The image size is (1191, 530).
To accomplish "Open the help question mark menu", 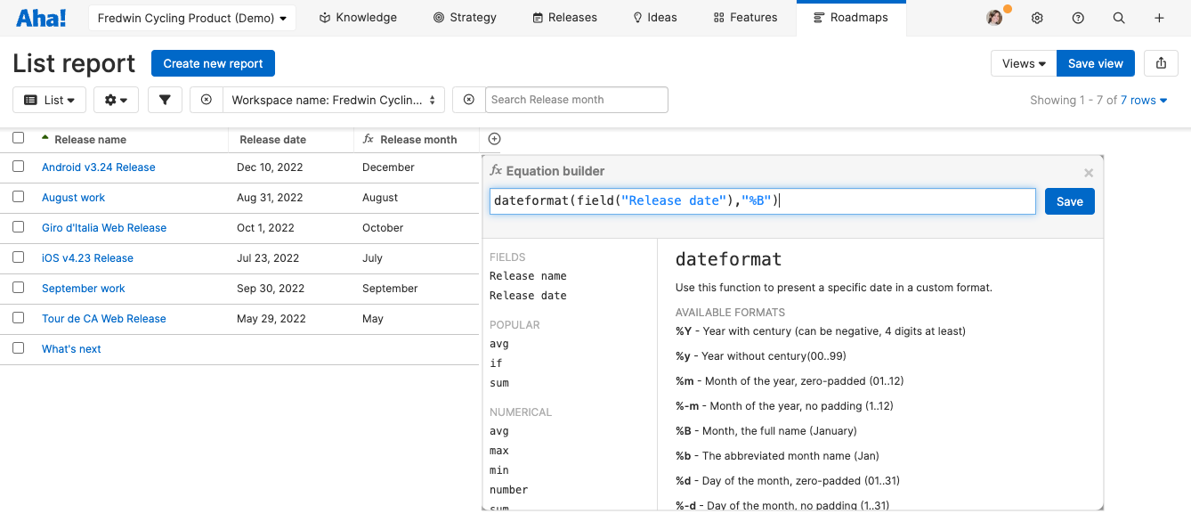I will pos(1078,18).
